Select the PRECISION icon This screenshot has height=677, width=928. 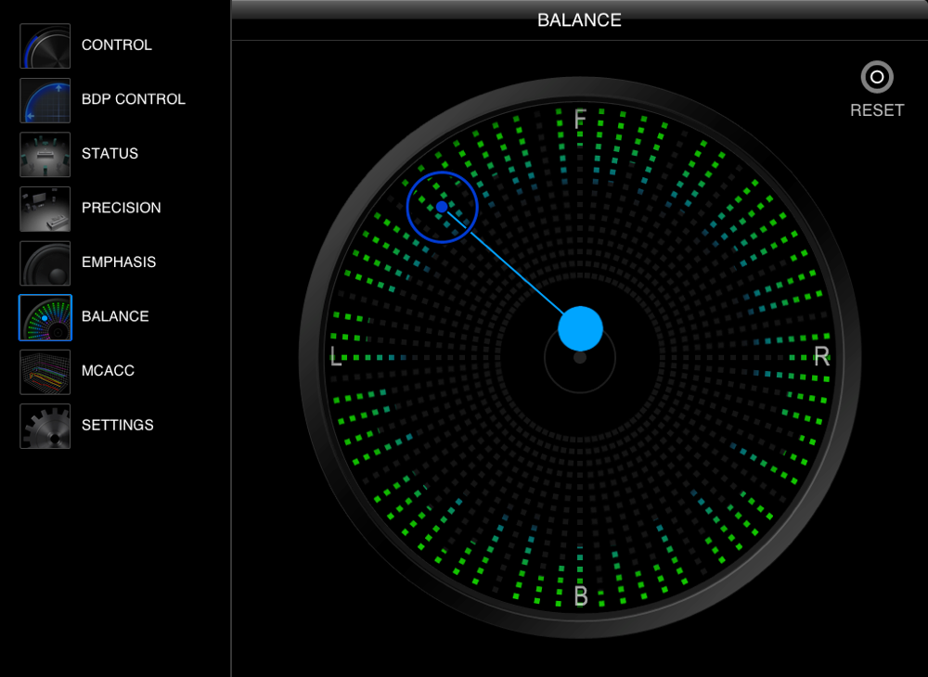(x=45, y=209)
